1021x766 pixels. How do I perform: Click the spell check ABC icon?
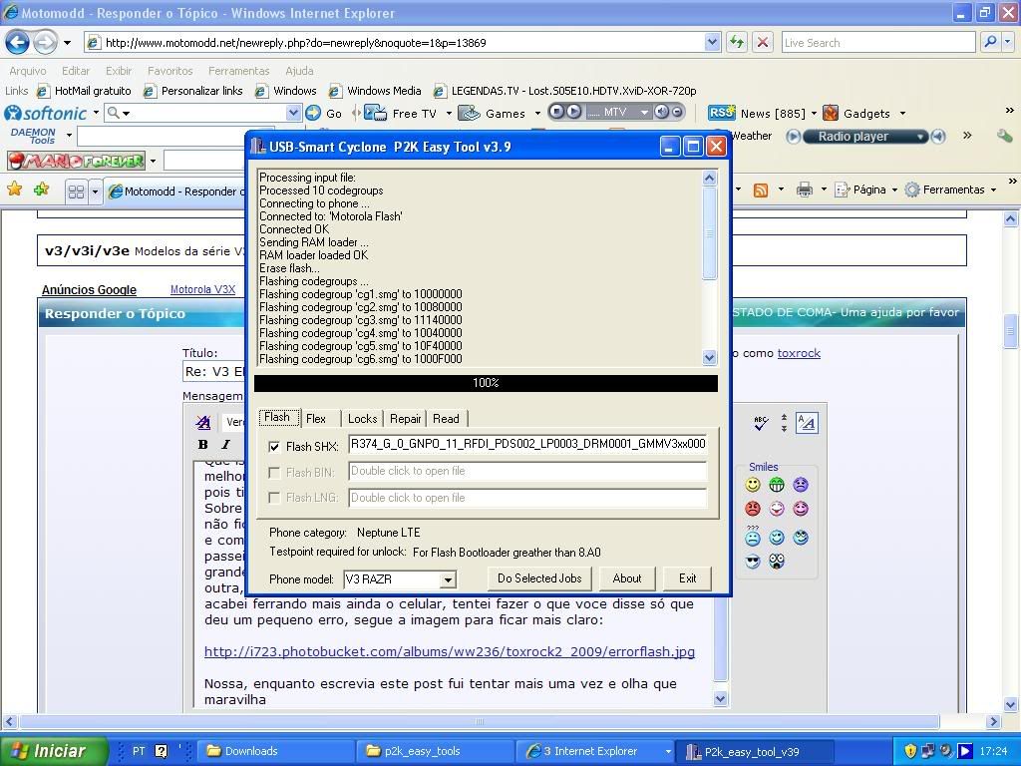coord(761,423)
